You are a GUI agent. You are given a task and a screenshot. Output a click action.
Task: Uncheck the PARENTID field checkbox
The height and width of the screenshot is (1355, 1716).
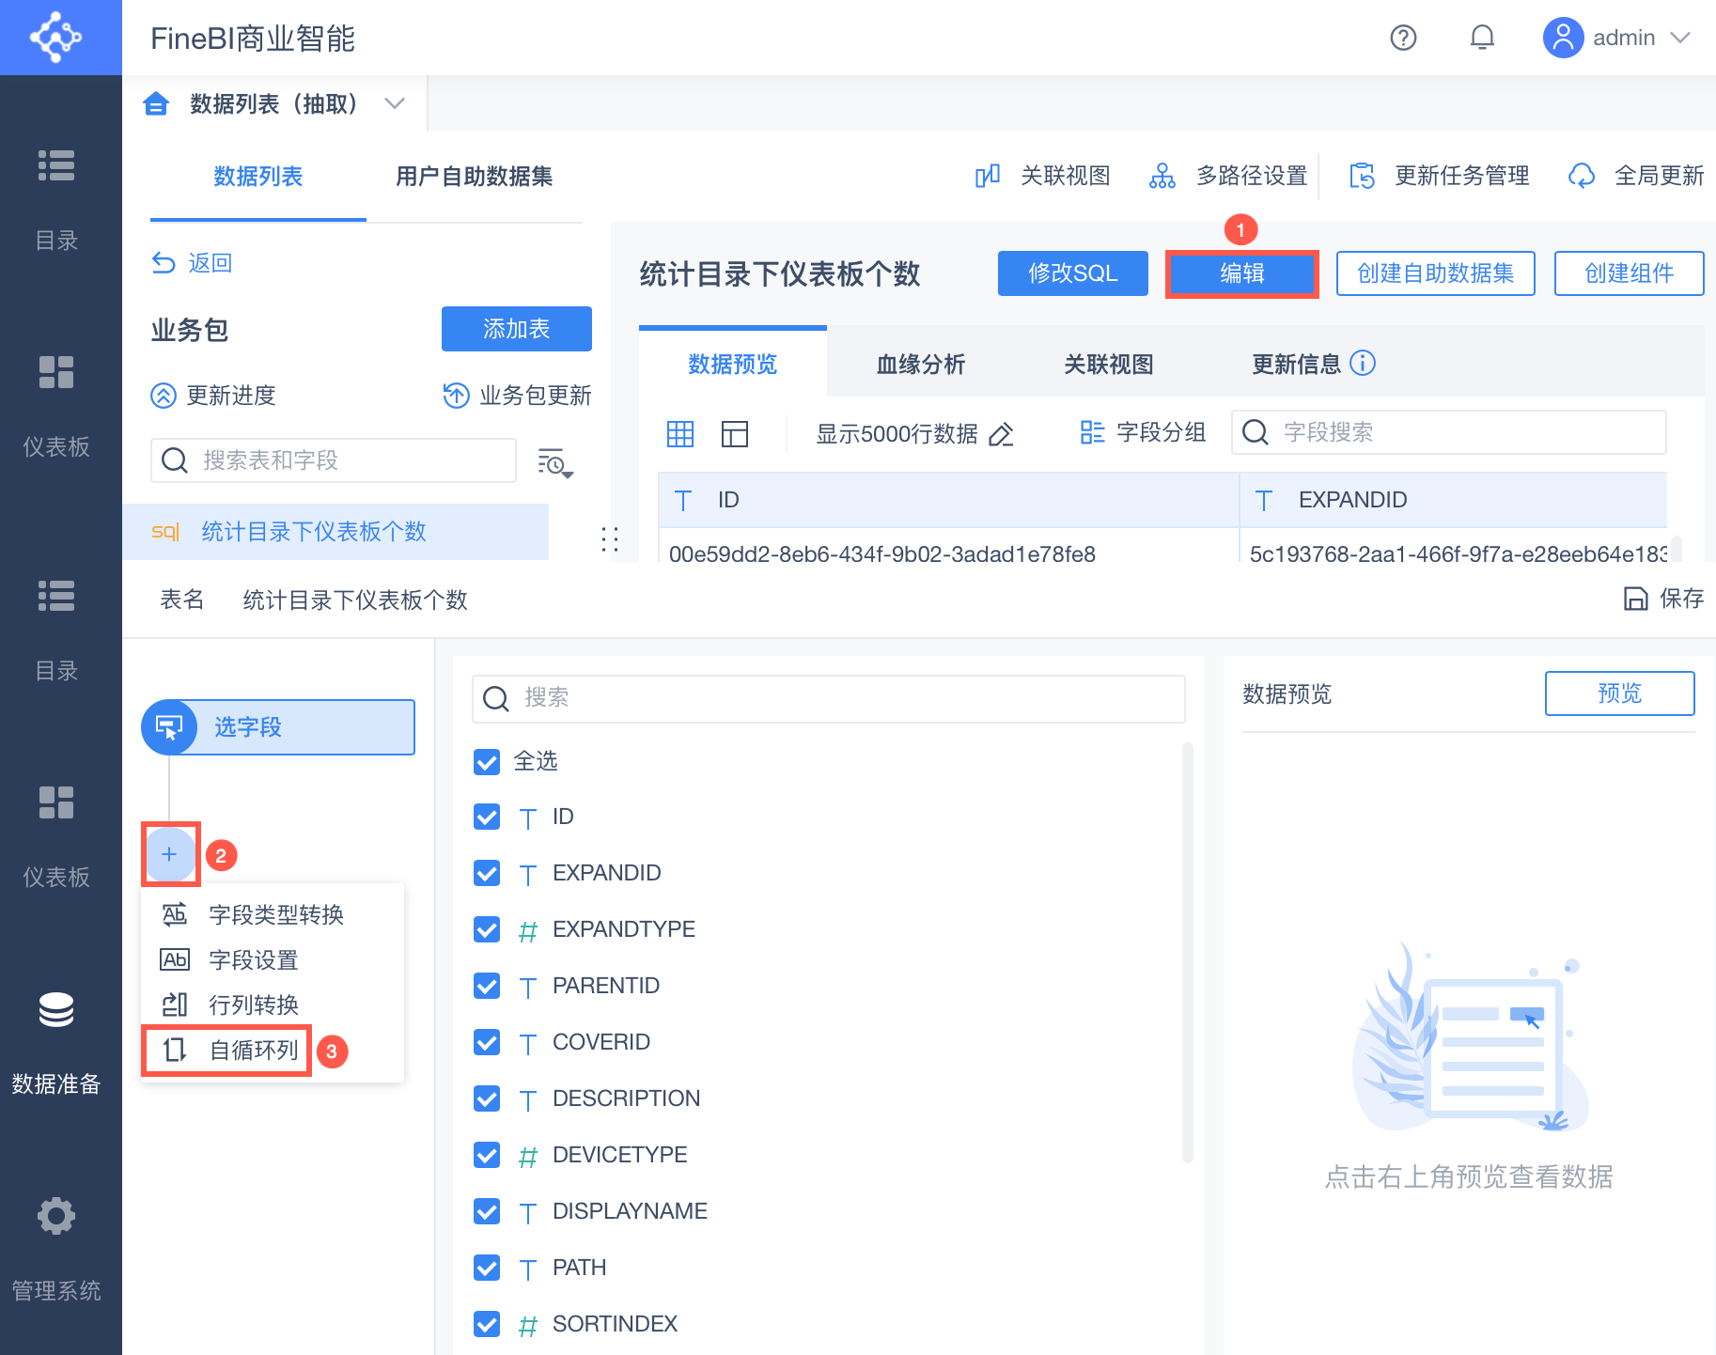click(487, 986)
